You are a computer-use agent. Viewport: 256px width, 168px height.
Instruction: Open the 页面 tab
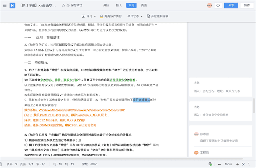144,6
